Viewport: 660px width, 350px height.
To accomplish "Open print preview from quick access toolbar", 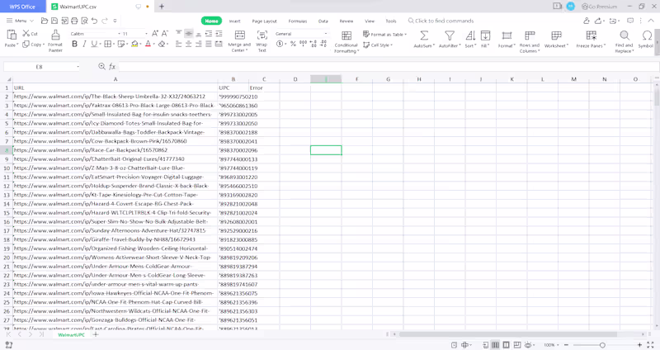I will pos(85,21).
